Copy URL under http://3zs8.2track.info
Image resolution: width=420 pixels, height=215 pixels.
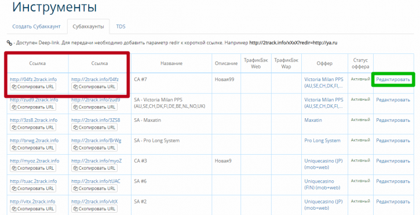tap(33, 127)
